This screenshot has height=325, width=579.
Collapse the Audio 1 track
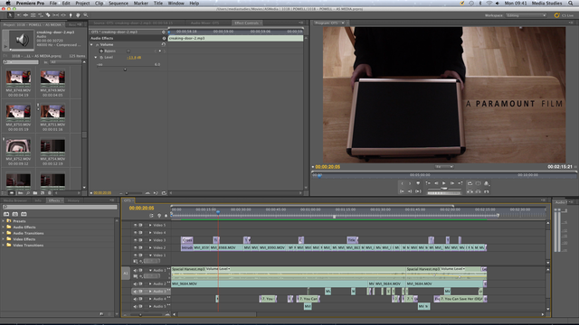[x=150, y=270]
